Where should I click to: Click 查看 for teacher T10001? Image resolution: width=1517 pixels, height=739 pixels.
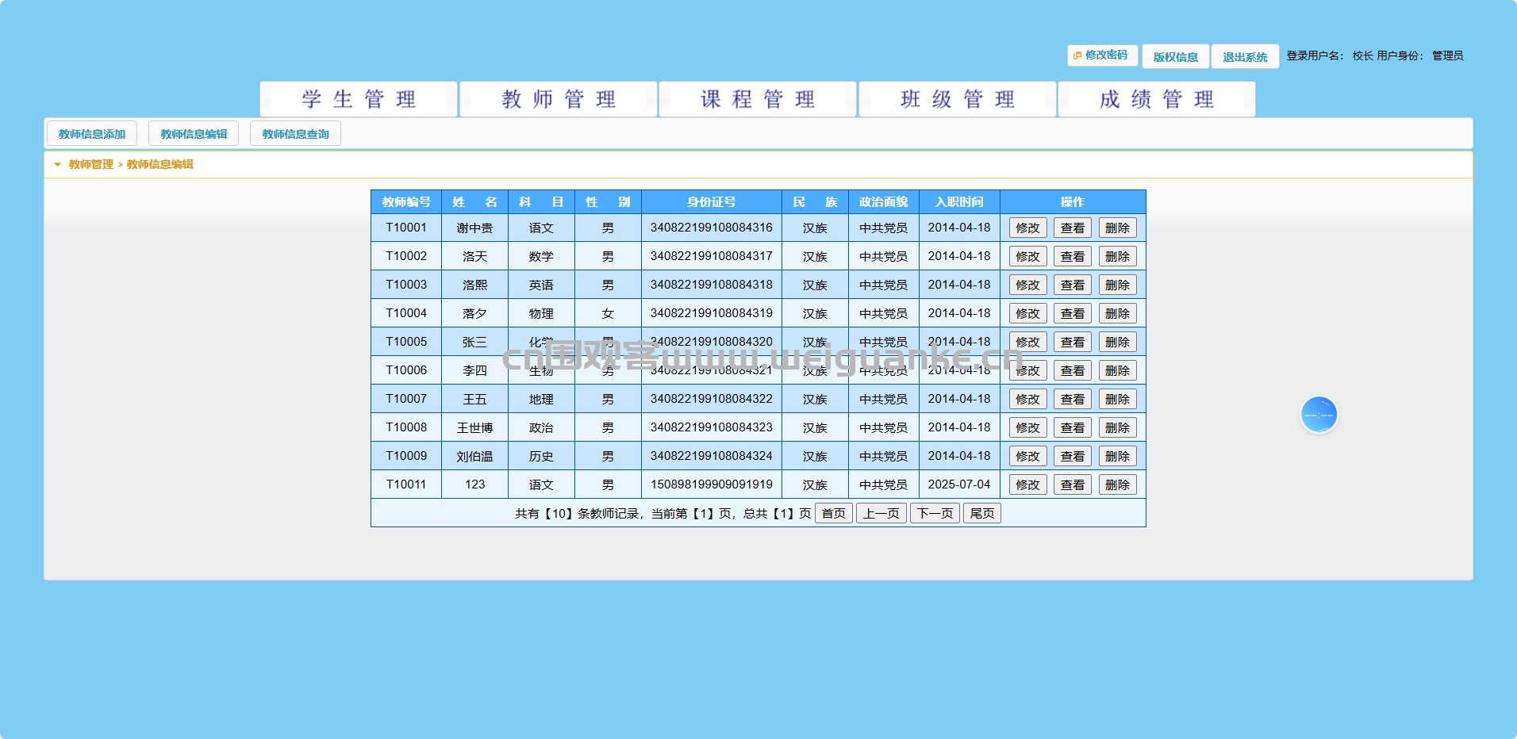click(1073, 228)
